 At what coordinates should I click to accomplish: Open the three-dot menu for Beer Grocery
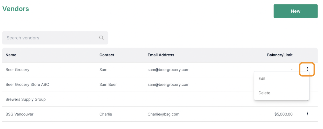pos(307,69)
